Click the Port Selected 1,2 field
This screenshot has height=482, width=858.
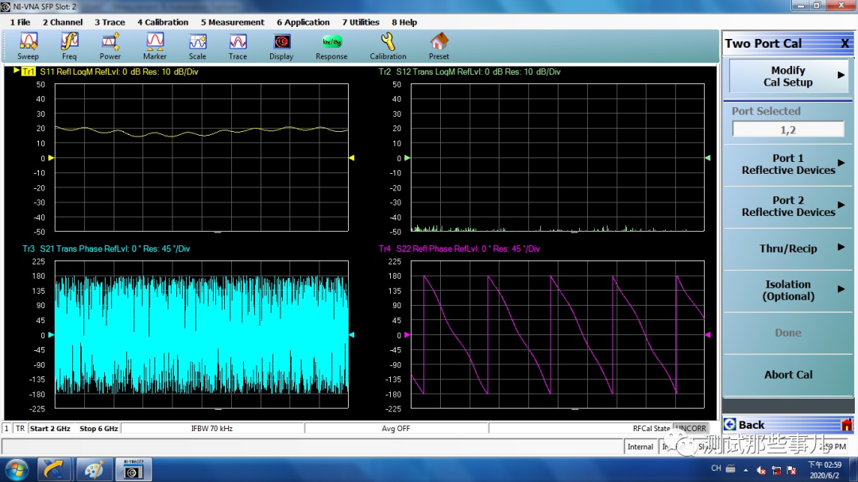[x=788, y=129]
